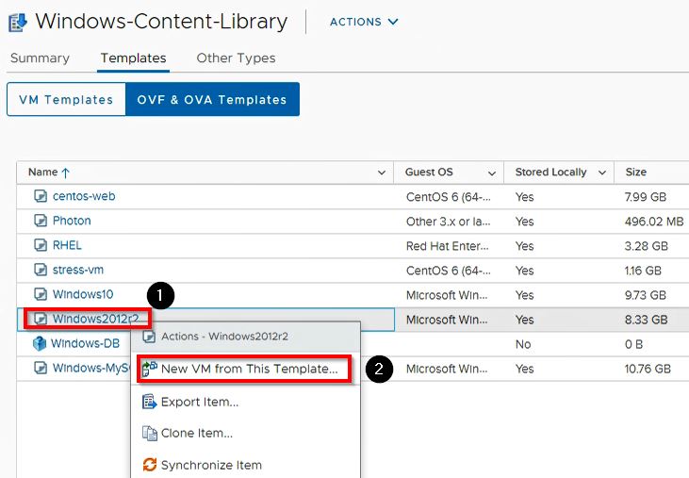The width and height of the screenshot is (689, 478).
Task: Open Guest OS column filter dropdown
Action: click(491, 173)
